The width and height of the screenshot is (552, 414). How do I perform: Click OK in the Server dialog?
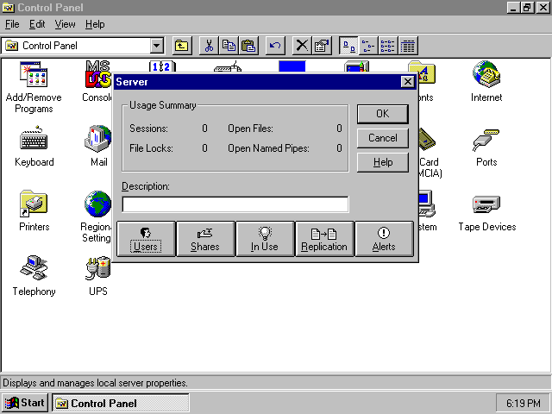[383, 114]
